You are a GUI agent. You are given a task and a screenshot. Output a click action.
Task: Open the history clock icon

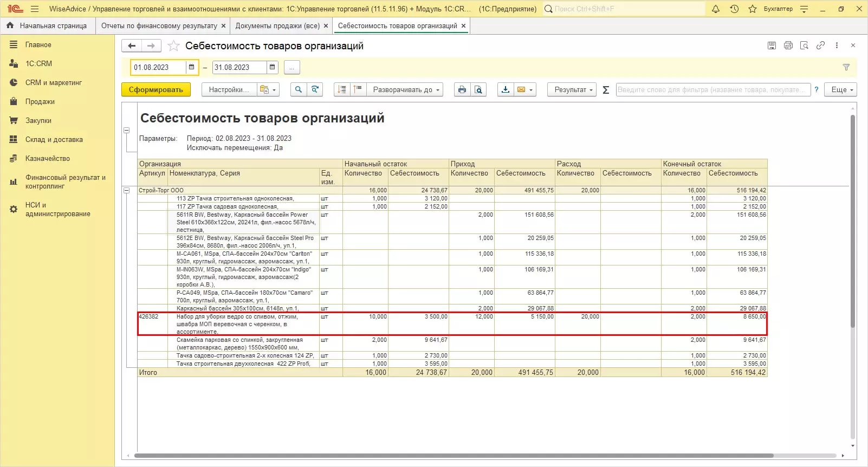pos(734,9)
